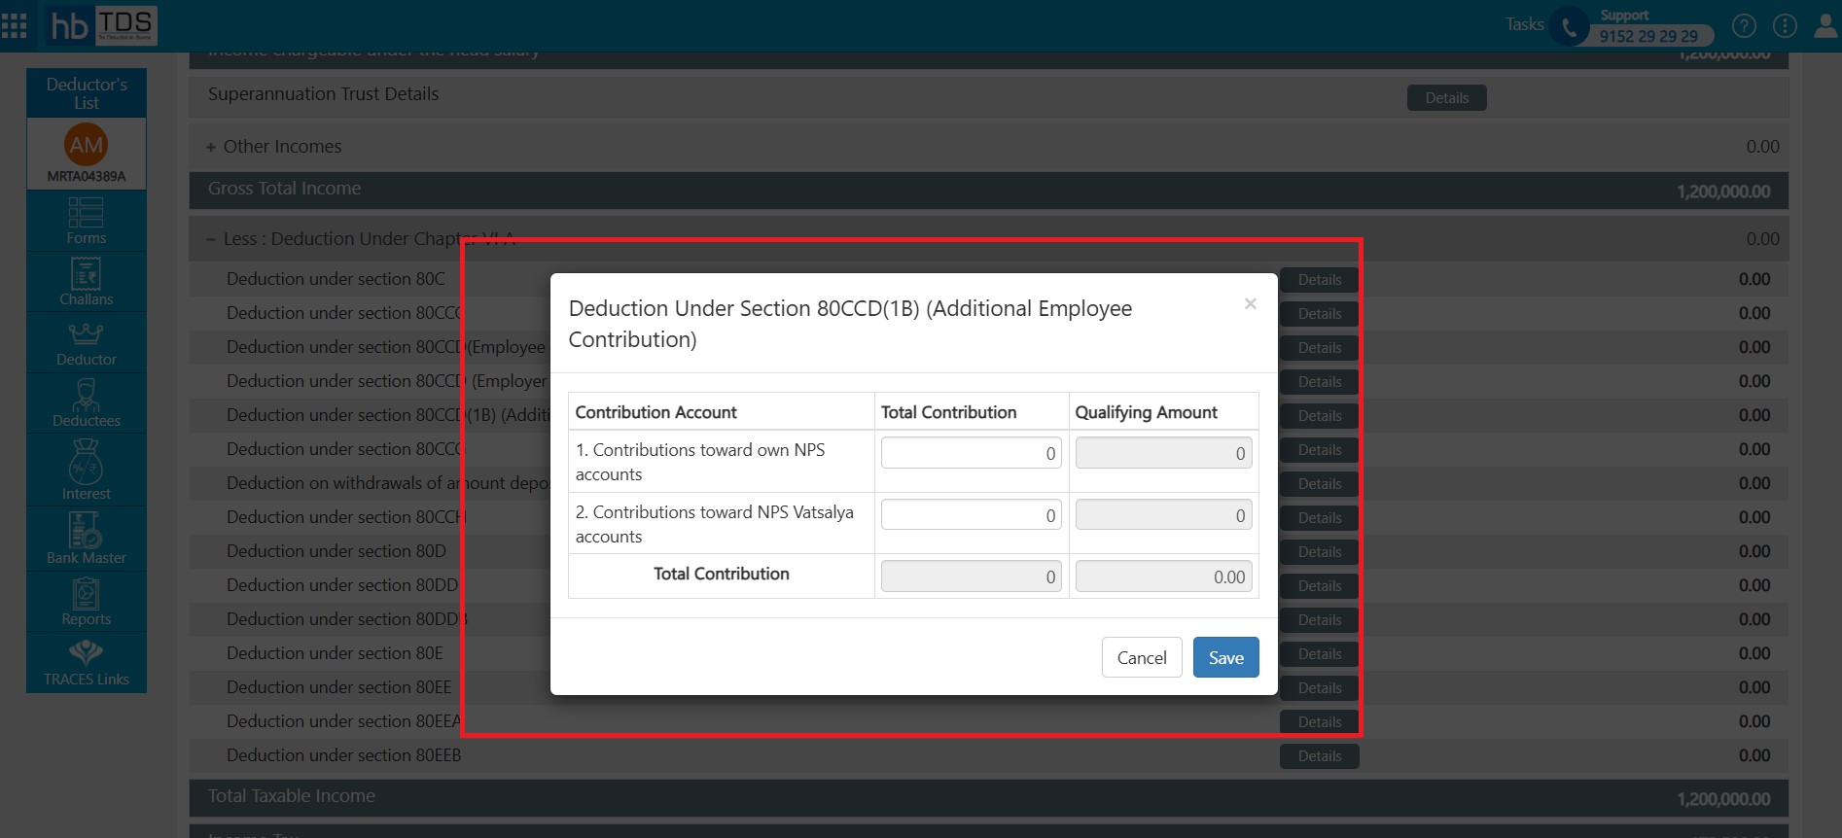The height and width of the screenshot is (838, 1842).
Task: Click the hb TDS logo
Action: point(101,25)
